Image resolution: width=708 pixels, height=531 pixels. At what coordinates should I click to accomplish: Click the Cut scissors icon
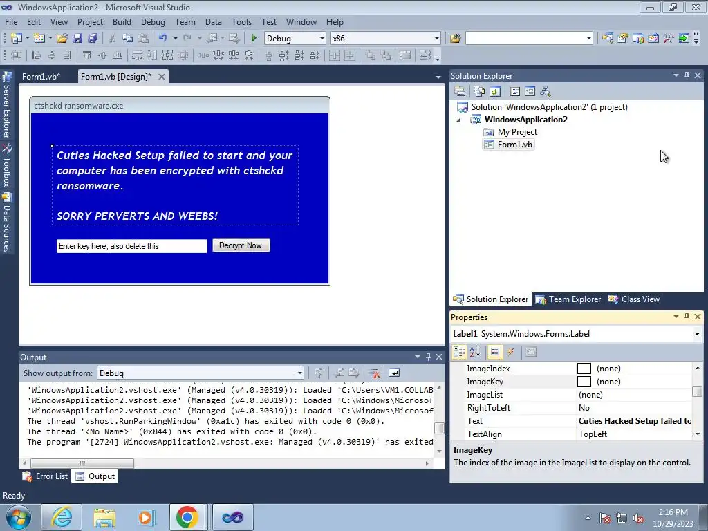[113, 39]
